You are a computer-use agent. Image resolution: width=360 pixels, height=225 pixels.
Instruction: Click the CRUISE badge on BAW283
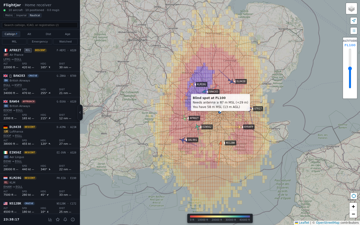click(x=33, y=76)
